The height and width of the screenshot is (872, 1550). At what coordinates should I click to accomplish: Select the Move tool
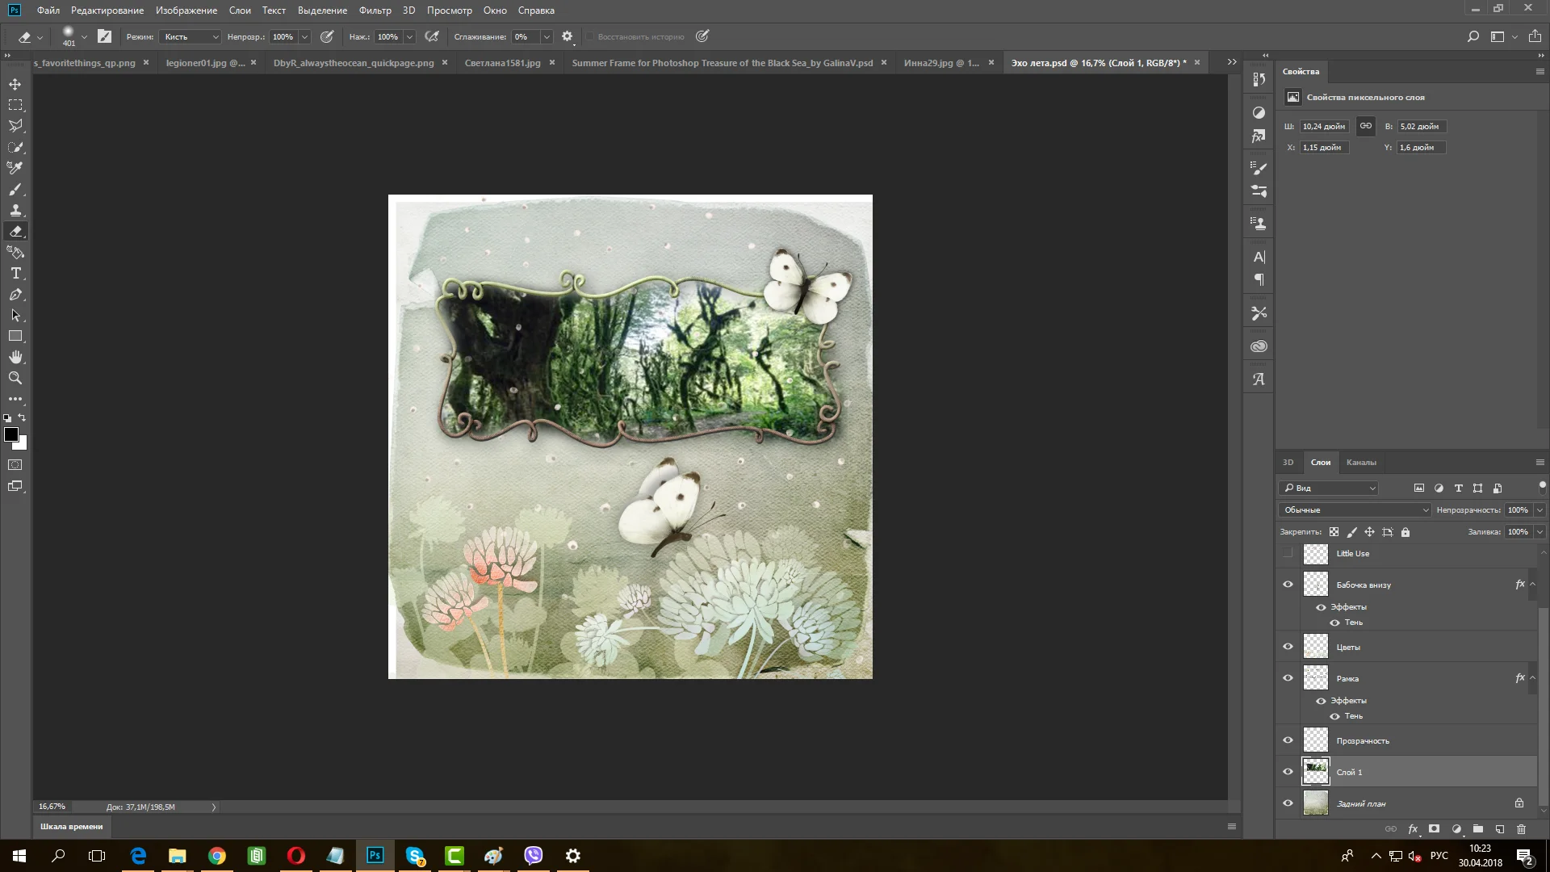[15, 84]
